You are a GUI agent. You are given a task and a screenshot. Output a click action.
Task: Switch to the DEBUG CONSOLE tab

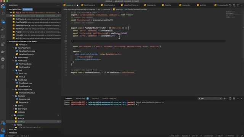[x=109, y=99]
